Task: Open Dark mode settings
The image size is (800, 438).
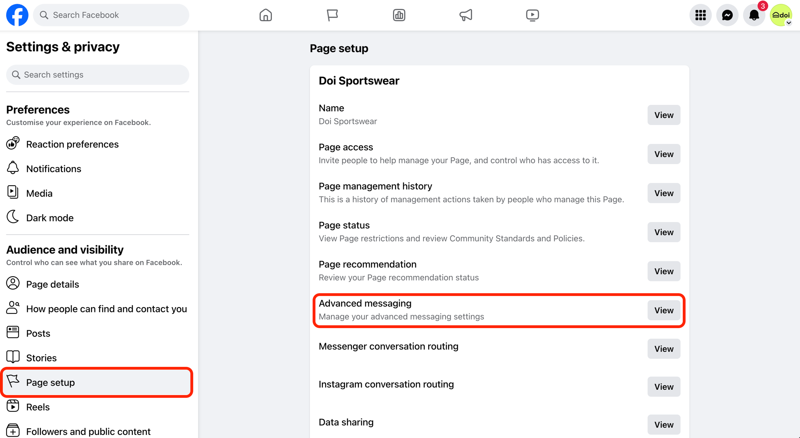Action: (x=50, y=218)
